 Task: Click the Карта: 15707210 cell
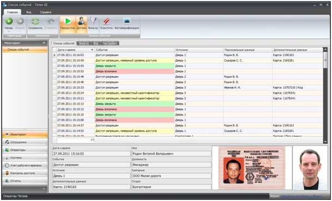[x=297, y=88]
